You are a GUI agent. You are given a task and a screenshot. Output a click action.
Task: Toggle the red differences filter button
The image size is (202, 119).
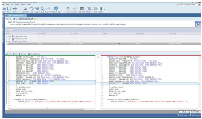pyautogui.click(x=29, y=19)
